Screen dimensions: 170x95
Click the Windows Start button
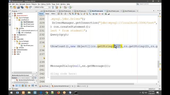(x=11, y=93)
